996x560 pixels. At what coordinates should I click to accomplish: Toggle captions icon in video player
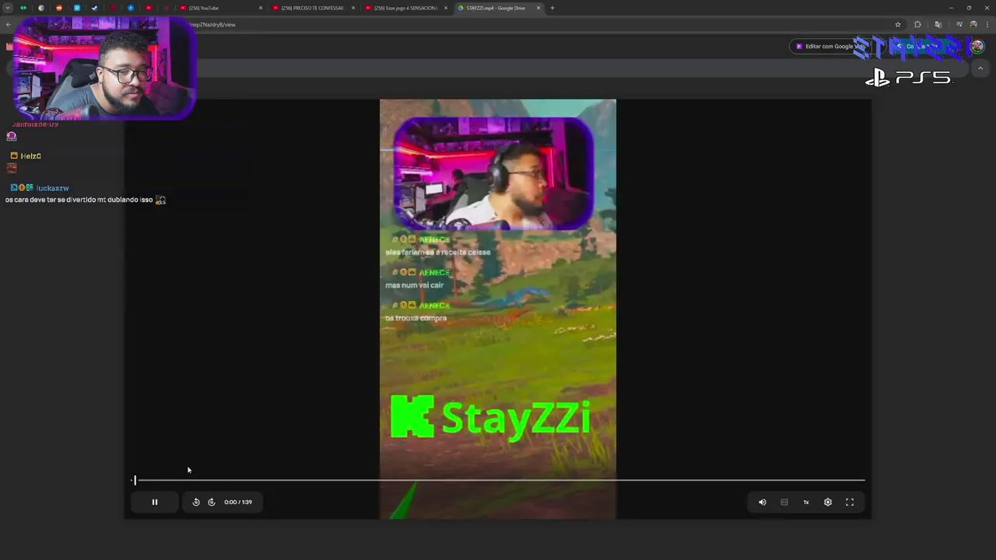coord(784,502)
